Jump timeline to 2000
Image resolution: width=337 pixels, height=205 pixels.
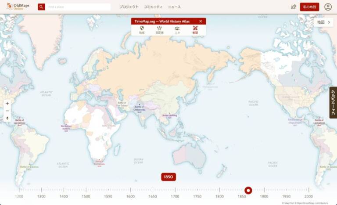click(x=308, y=196)
